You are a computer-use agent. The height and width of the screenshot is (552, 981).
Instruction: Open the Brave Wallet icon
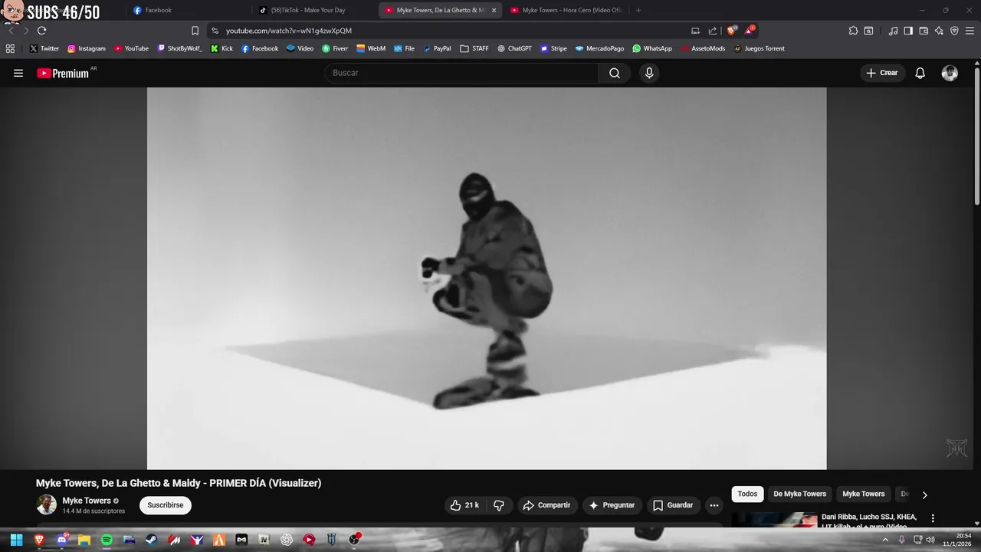[x=924, y=31]
